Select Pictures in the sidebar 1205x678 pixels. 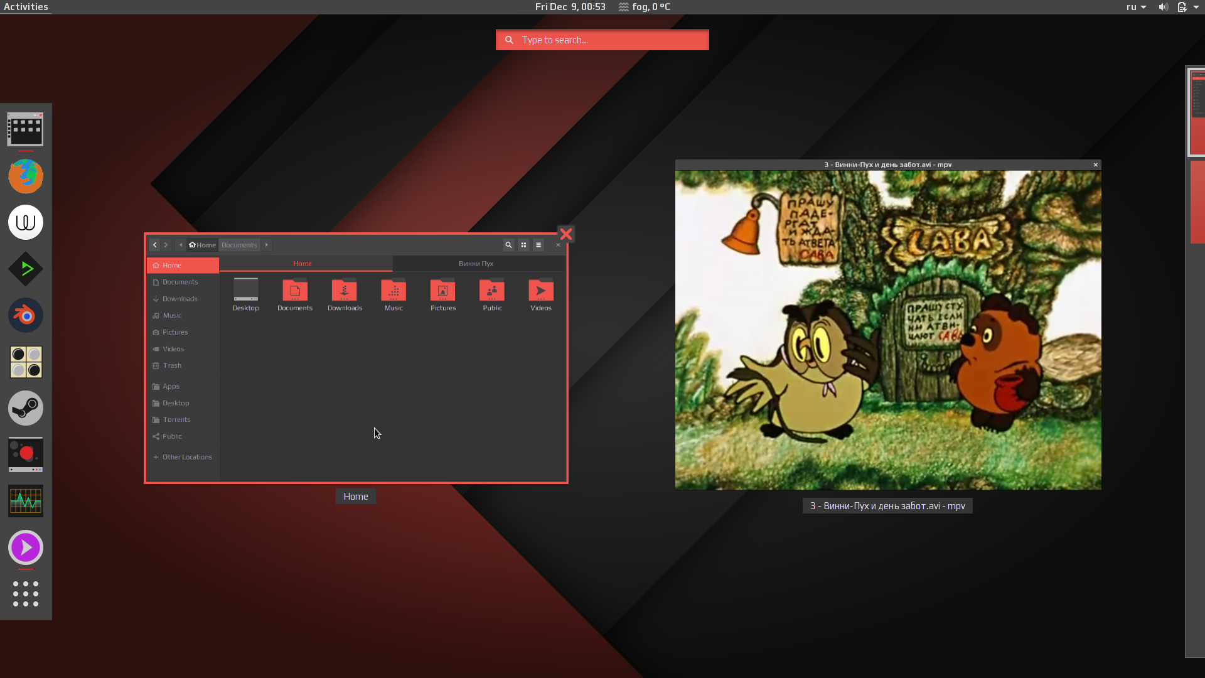[183, 332]
